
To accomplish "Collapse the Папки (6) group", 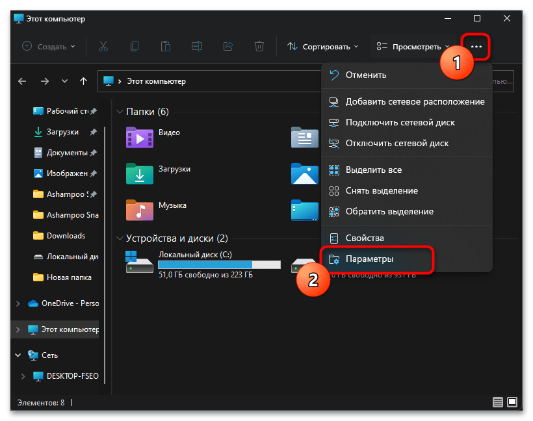I will click(x=120, y=112).
